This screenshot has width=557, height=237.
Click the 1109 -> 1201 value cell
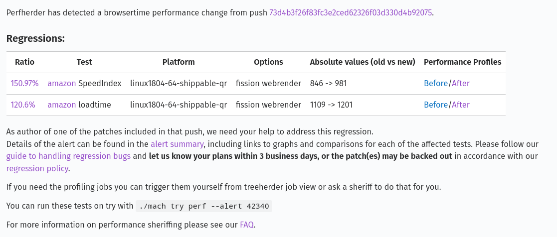331,105
